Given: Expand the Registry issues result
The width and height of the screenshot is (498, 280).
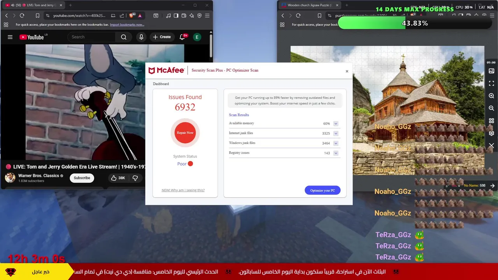Looking at the screenshot, I should (x=336, y=153).
